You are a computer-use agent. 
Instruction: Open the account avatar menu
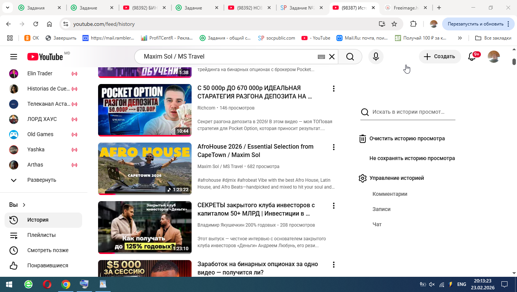click(493, 57)
